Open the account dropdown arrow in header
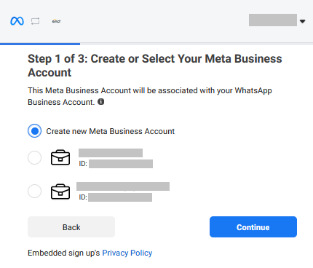Screen dimensions: 313x268 point(302,21)
